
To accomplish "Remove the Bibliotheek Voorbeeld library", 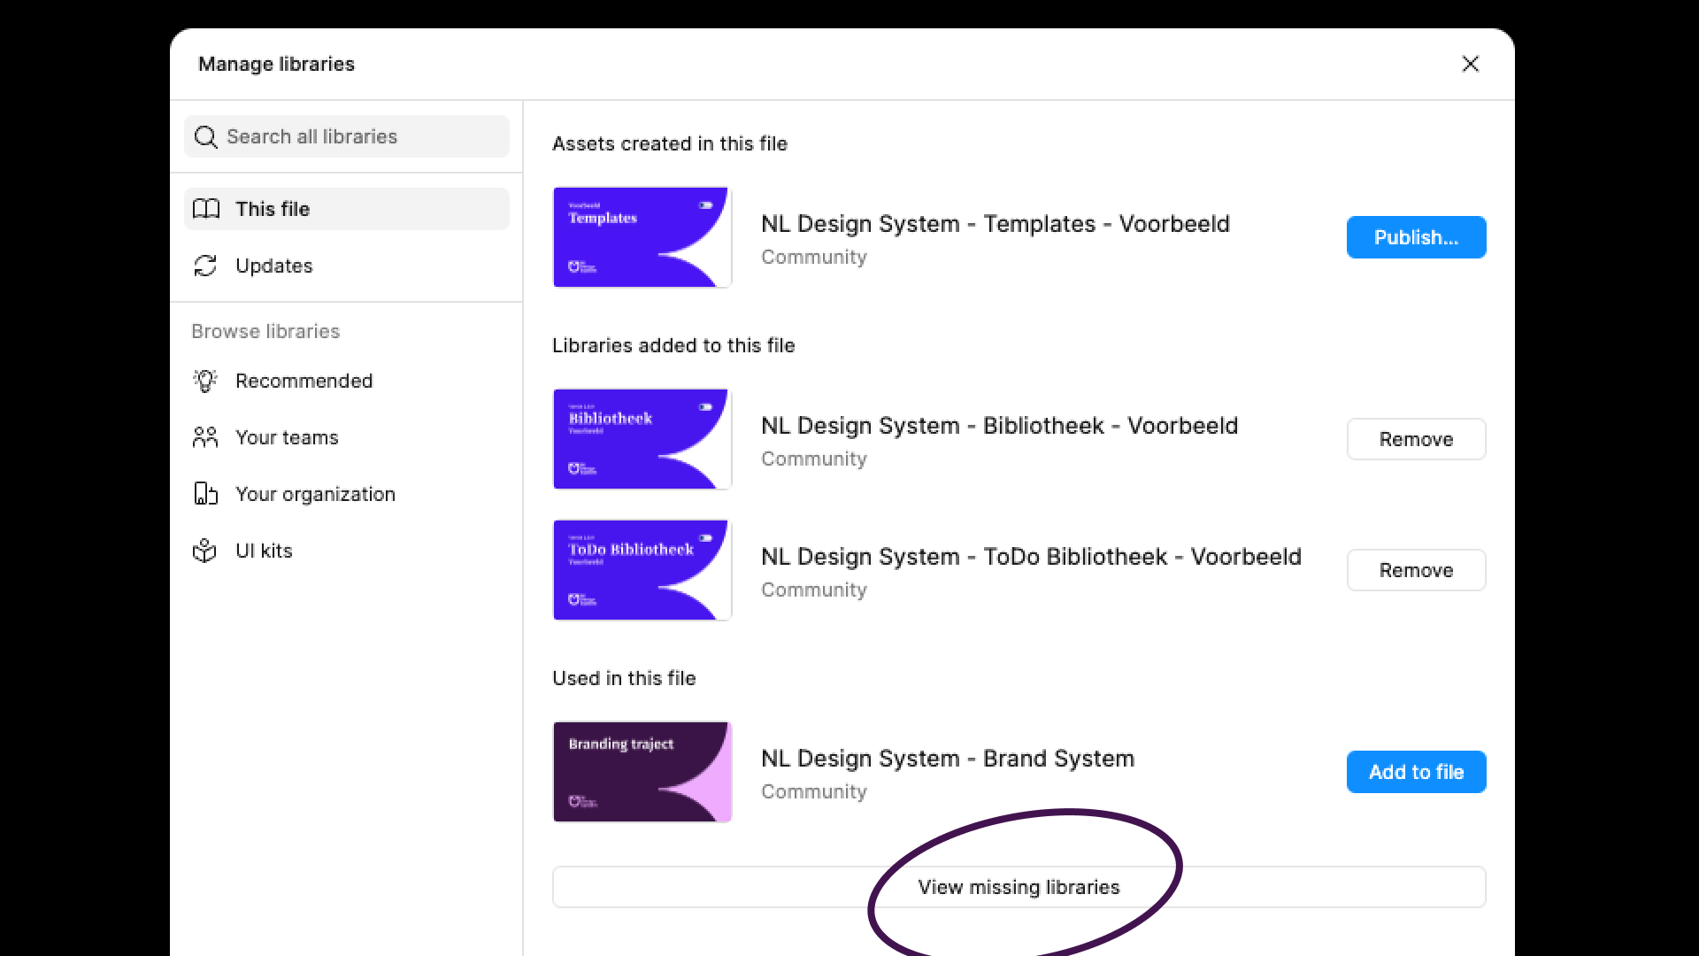I will point(1416,439).
